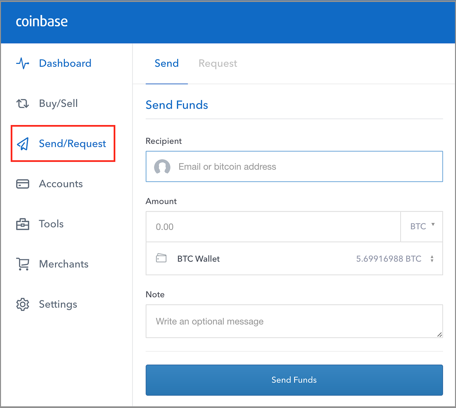This screenshot has height=408, width=456.
Task: Click the Tools briefcase icon
Action: 22,224
